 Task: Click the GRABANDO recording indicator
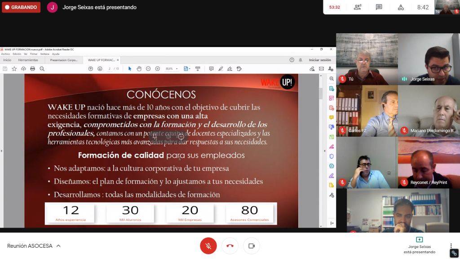point(21,7)
